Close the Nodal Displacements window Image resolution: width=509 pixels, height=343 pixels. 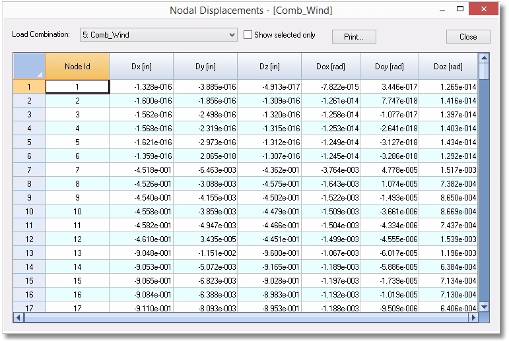(483, 9)
